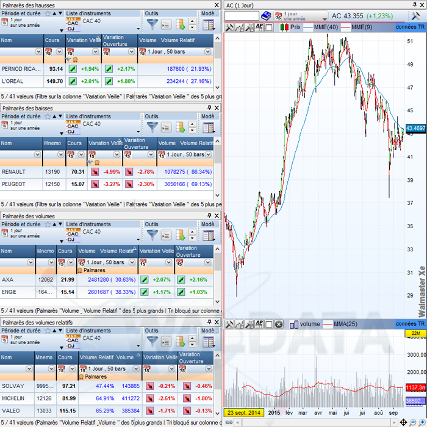This screenshot has height=427, width=427.
Task: Sort by Variation Veille in Palmarès des baisses
Action: [105, 143]
